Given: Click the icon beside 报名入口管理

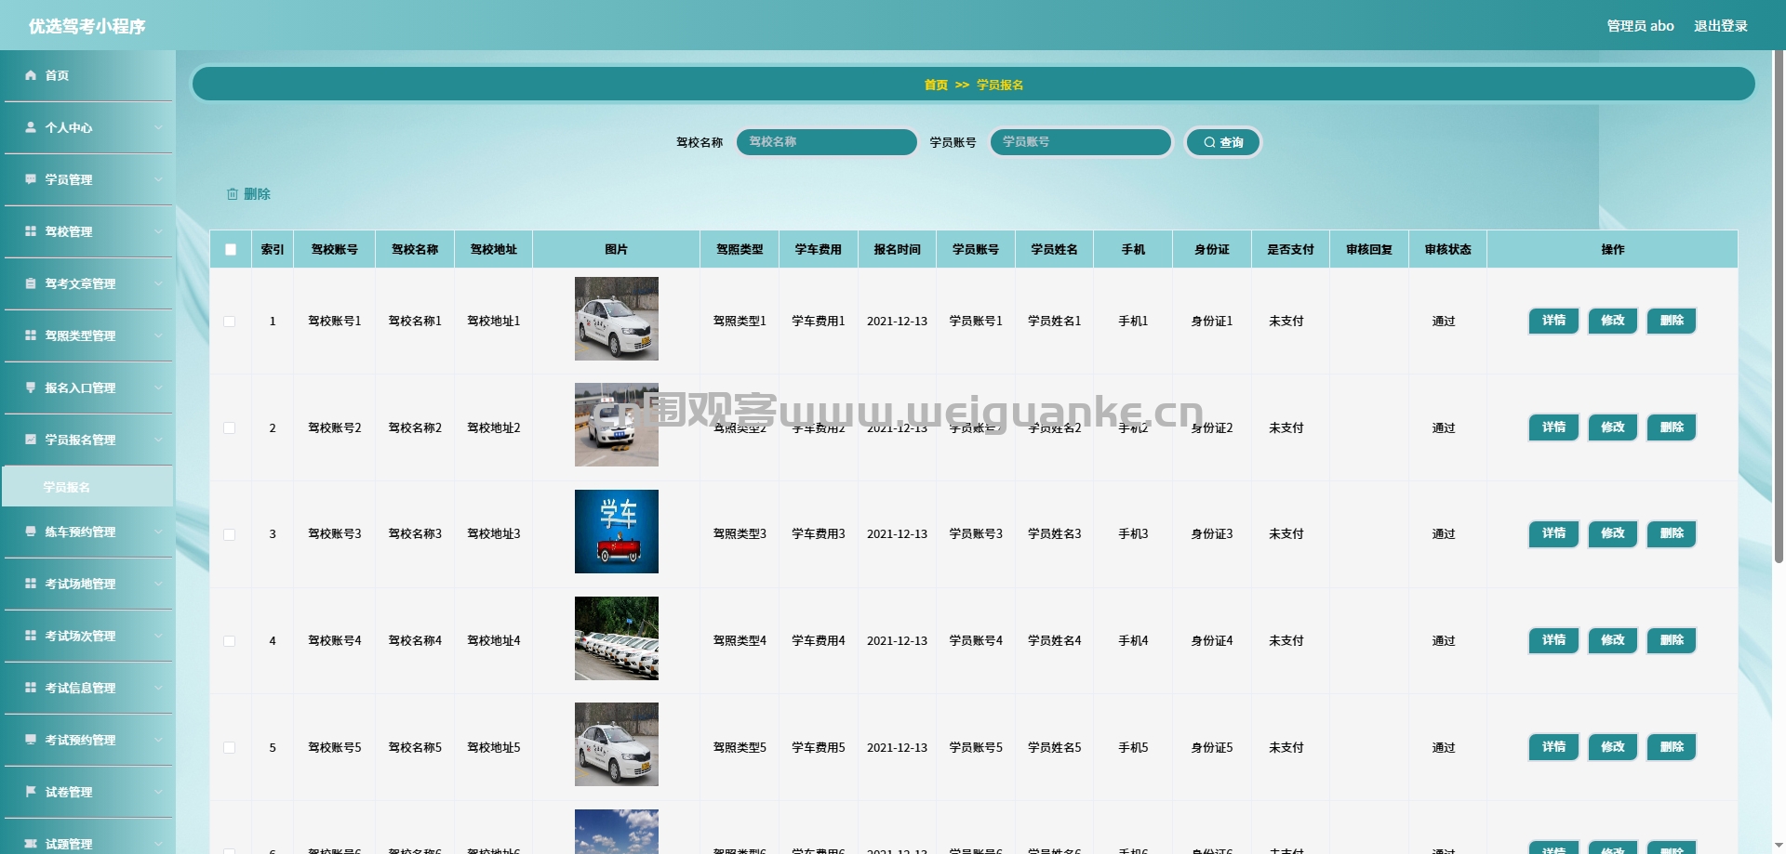Looking at the screenshot, I should tap(31, 388).
